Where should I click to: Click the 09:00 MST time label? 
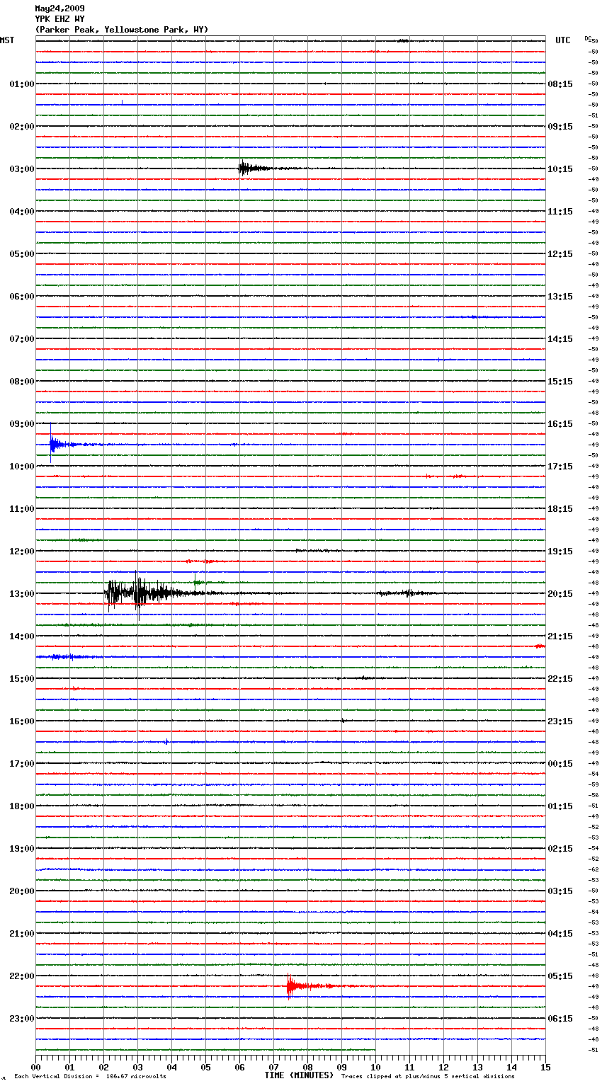click(22, 424)
